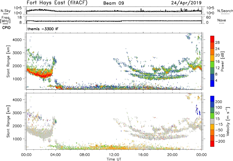Image resolution: width=233 pixels, height=161 pixels.
Task: Click the '16:00' time axis tick label
Action: [143, 155]
